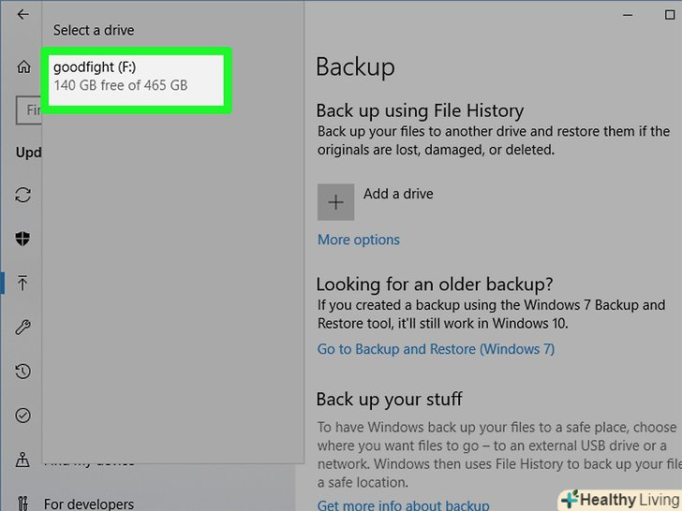Open Recovery clock-arrow icon in sidebar
The image size is (682, 511).
(x=23, y=372)
